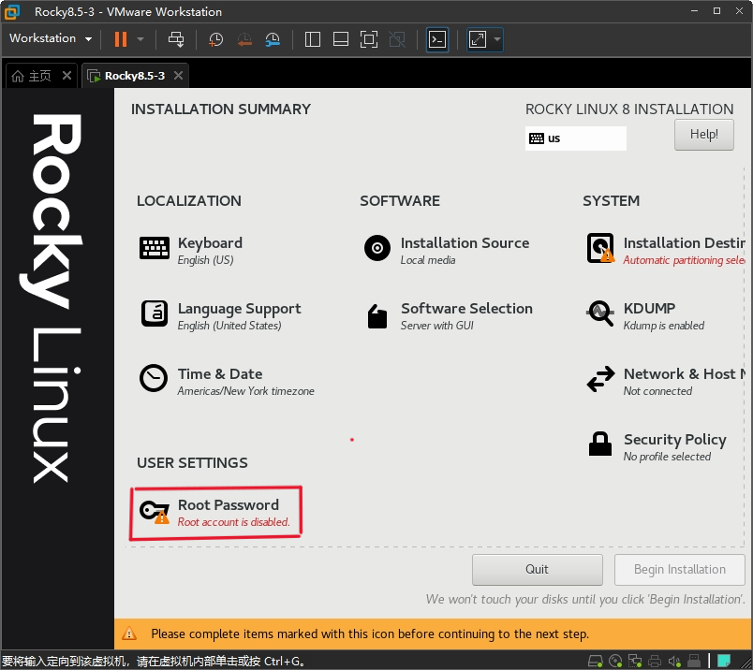753x670 pixels.
Task: Revert to the previous snapshot icon
Action: 244,39
